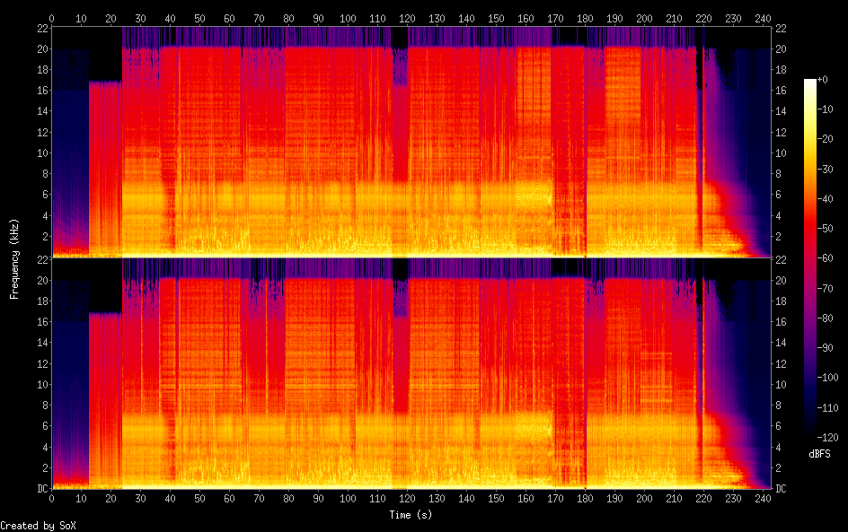Viewport: 848px width, 532px height.
Task: Click the "Time (s)" axis title
Action: point(412,515)
